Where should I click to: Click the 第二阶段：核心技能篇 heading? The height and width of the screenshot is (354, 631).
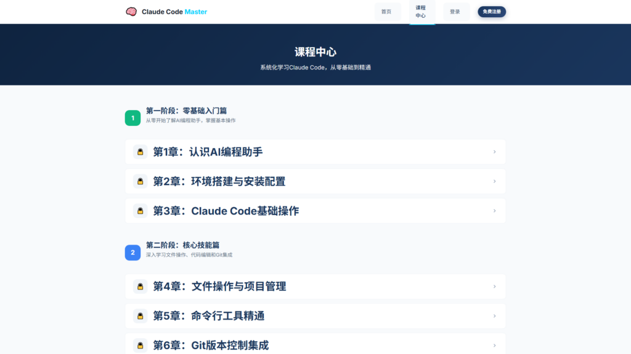point(182,245)
